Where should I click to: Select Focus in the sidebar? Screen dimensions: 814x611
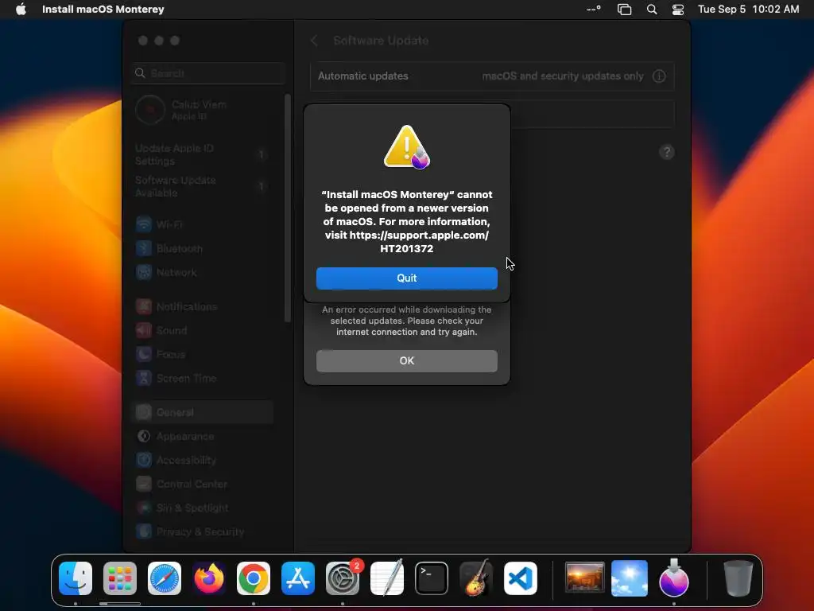click(x=203, y=354)
